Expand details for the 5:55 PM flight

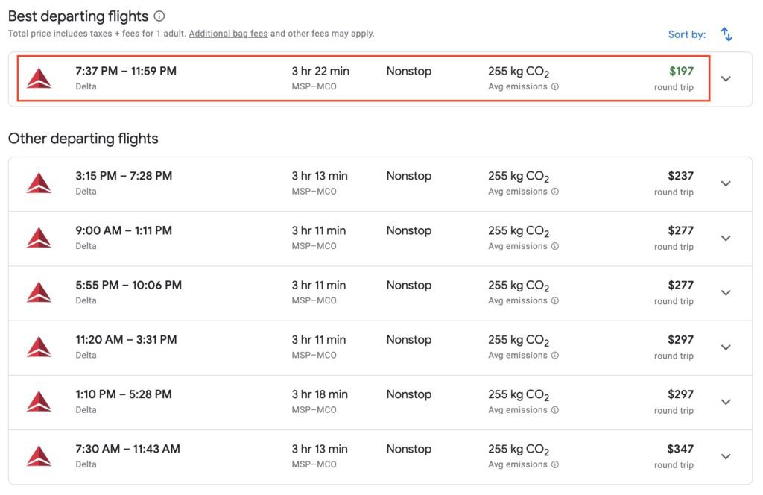point(725,292)
